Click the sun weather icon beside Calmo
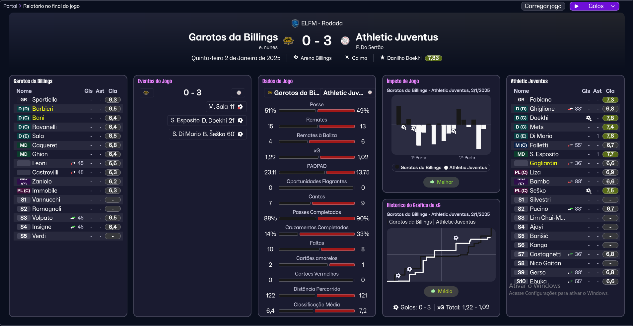633x326 pixels. pyautogui.click(x=347, y=58)
